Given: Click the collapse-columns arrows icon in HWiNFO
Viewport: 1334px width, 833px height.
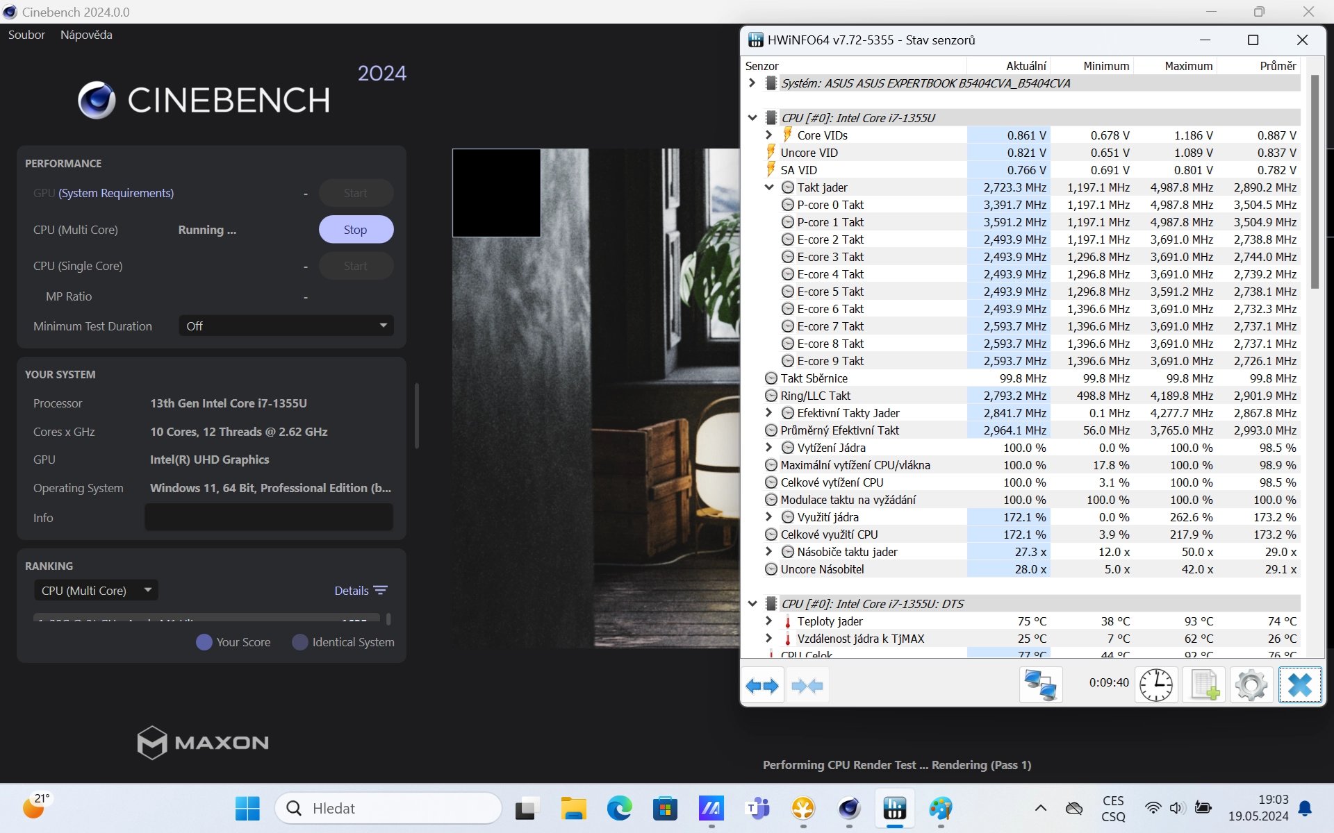Looking at the screenshot, I should click(x=807, y=686).
